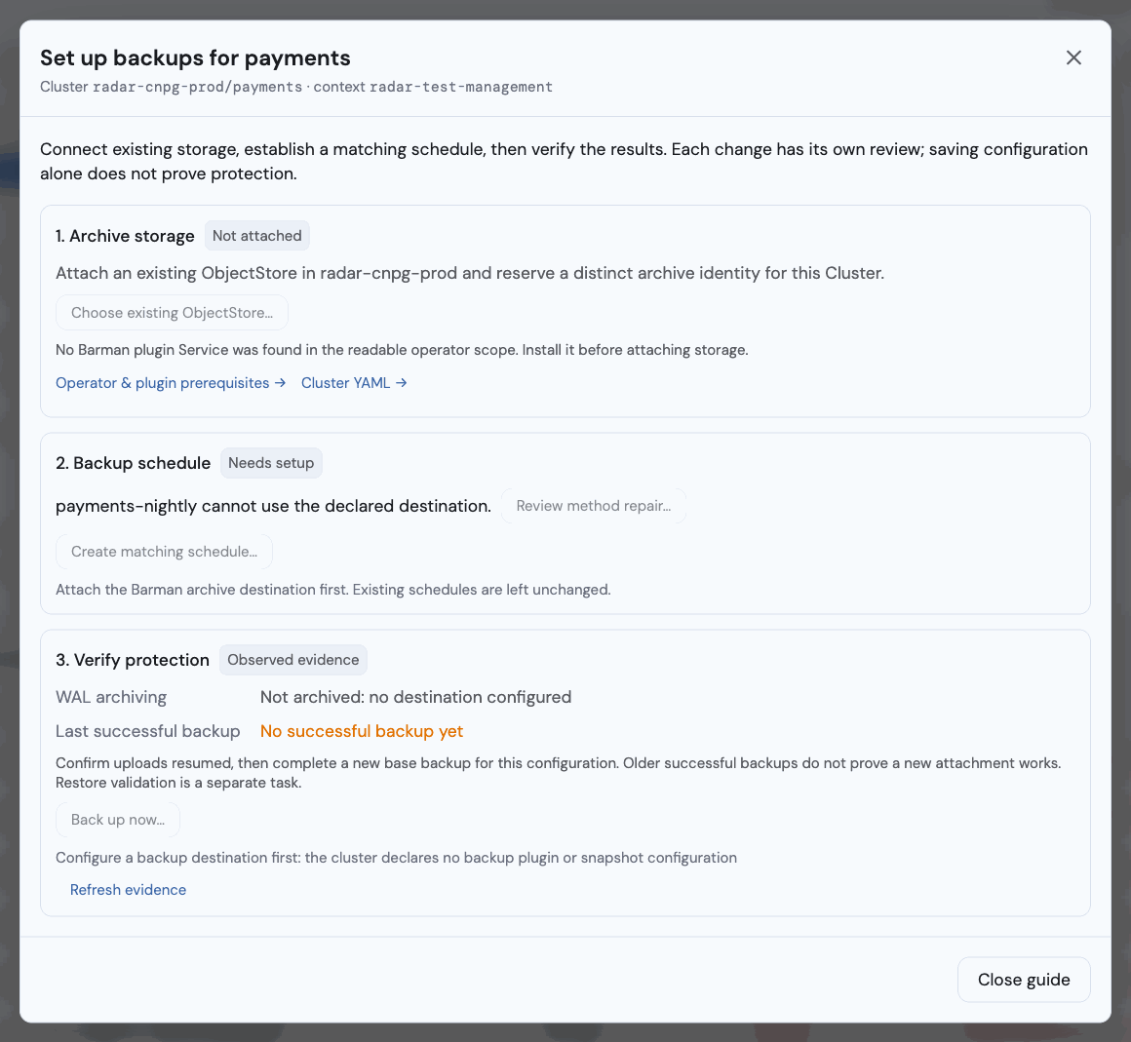Viewport: 1131px width, 1042px height.
Task: Click Review method repair button
Action: (594, 506)
